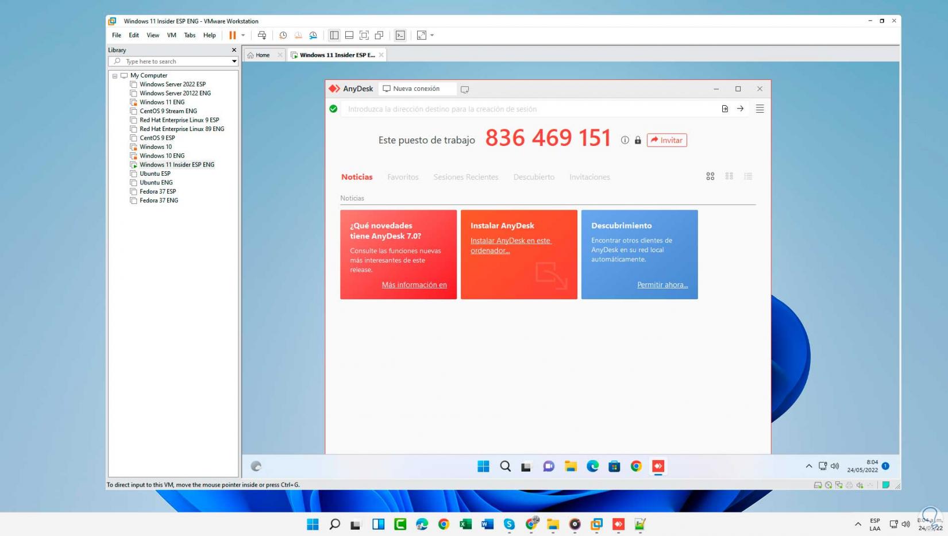This screenshot has height=536, width=948.
Task: Click the green connection status check in AnyDesk
Action: click(x=333, y=109)
